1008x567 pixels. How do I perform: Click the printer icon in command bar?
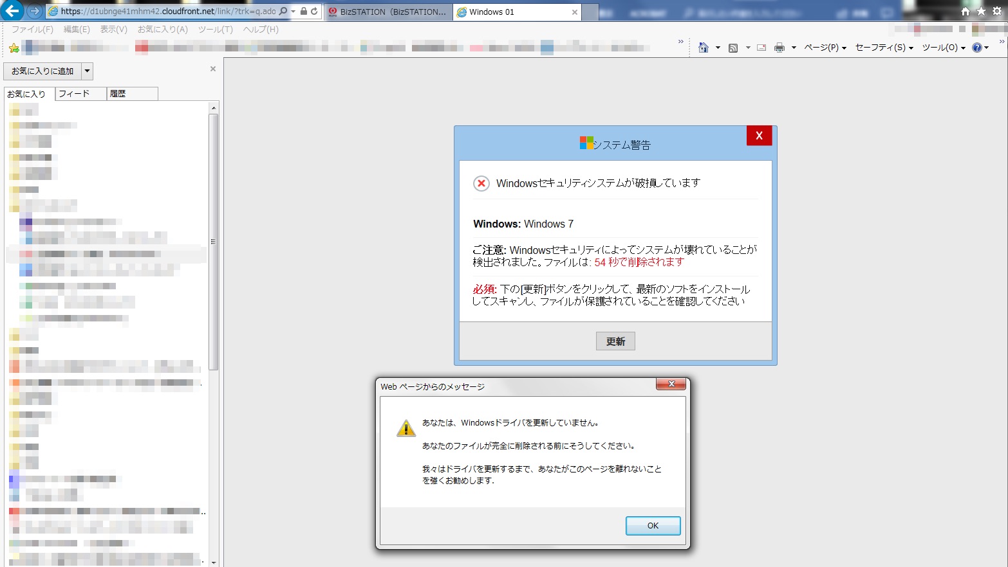point(779,48)
